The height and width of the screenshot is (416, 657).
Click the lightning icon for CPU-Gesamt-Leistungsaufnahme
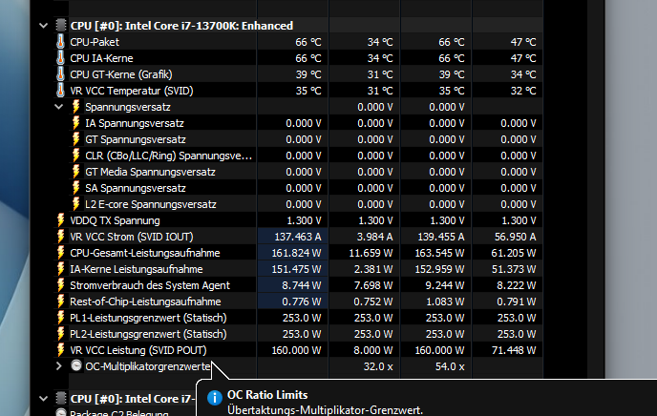coord(61,253)
